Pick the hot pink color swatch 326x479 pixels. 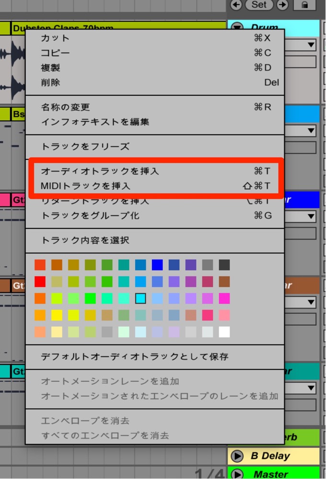point(208,315)
